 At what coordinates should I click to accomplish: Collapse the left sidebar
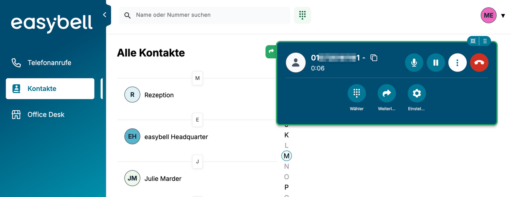(x=105, y=15)
